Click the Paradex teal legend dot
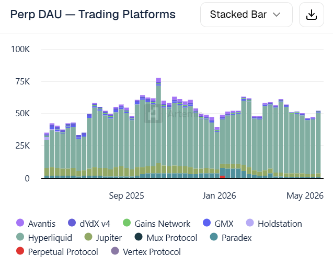The width and height of the screenshot is (333, 269). point(214,237)
